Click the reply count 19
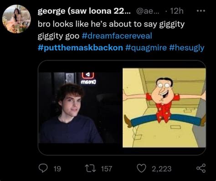Image resolution: width=216 pixels, height=181 pixels. [x=57, y=169]
